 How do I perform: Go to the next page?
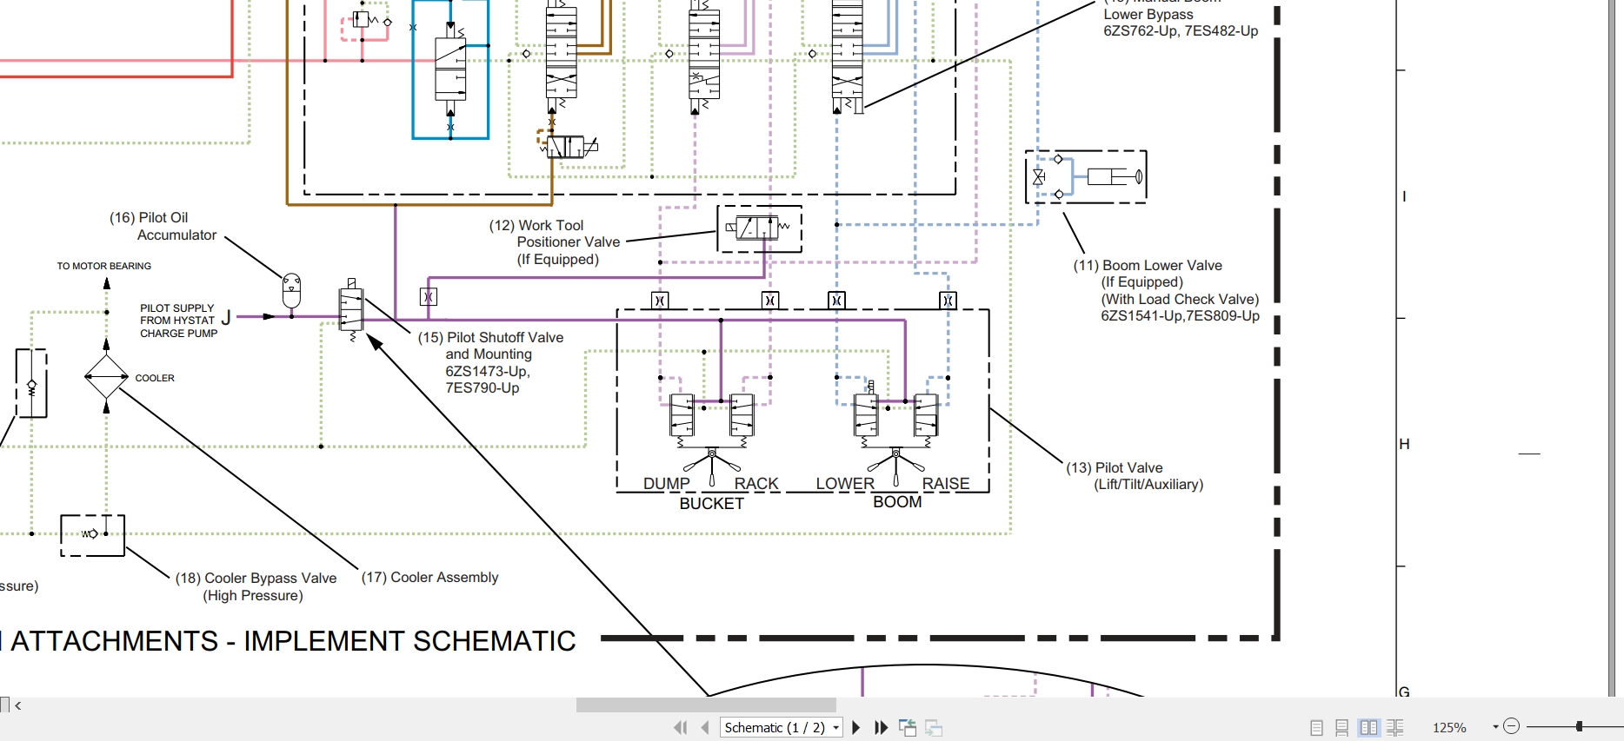(856, 727)
